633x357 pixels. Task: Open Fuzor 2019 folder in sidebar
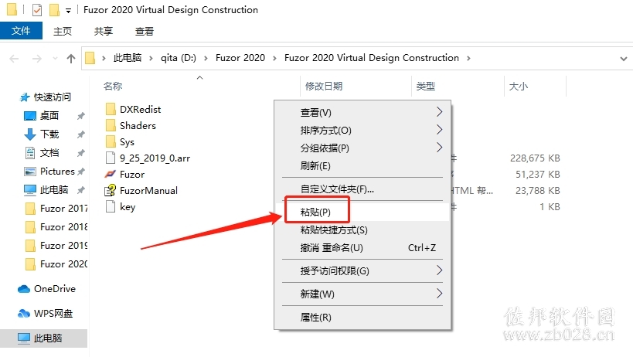[x=56, y=246]
